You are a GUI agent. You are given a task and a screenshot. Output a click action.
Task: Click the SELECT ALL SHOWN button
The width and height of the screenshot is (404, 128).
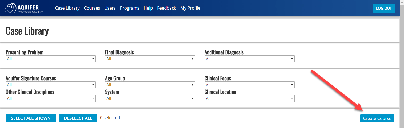click(31, 118)
